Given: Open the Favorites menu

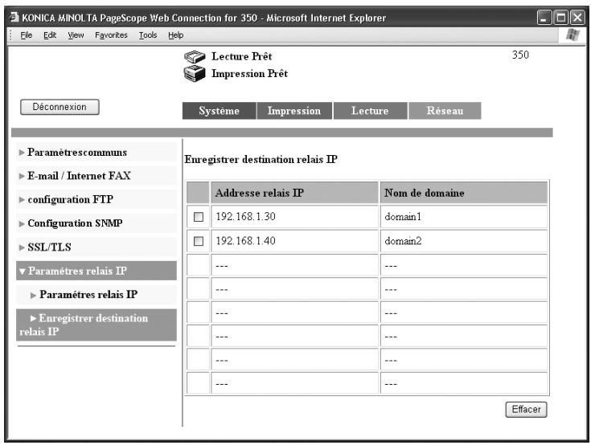Looking at the screenshot, I should point(111,35).
